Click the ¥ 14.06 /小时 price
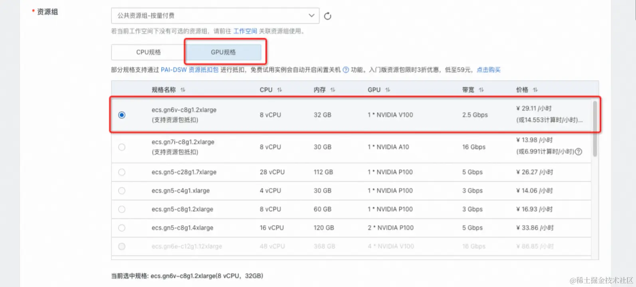Image resolution: width=636 pixels, height=287 pixels. pos(535,191)
